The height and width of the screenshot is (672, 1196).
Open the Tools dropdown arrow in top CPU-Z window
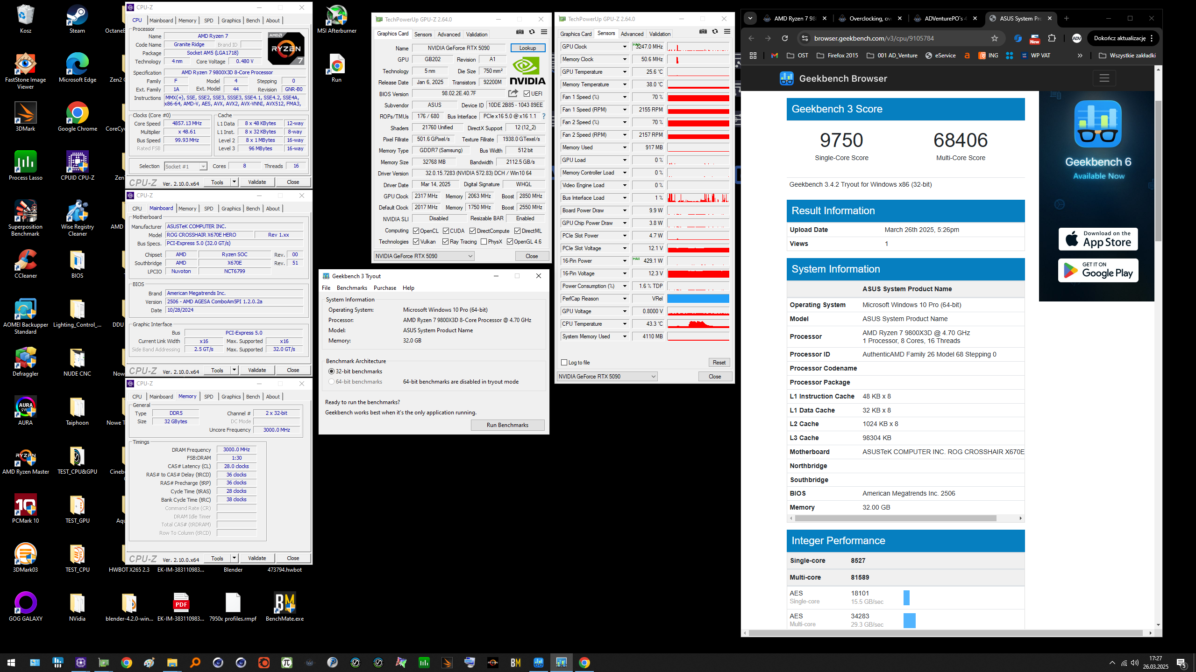tap(234, 182)
